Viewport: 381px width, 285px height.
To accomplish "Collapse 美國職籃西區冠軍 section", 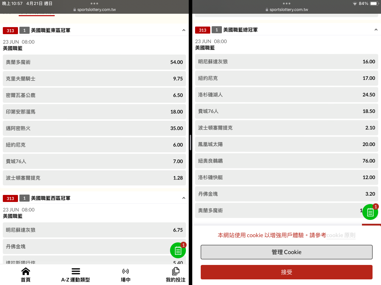I will click(184, 198).
